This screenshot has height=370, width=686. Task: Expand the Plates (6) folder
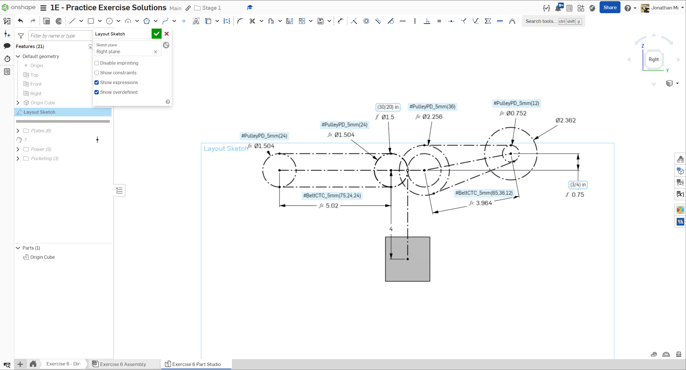[18, 131]
